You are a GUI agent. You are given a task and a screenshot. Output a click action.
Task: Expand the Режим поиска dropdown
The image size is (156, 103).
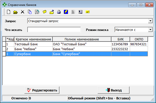tap(150, 30)
